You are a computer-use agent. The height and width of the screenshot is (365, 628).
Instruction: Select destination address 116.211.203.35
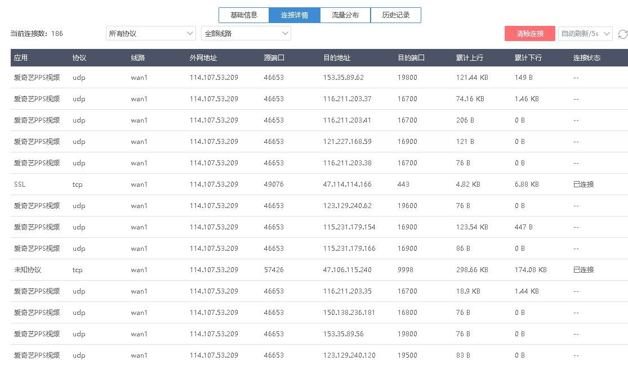point(348,291)
